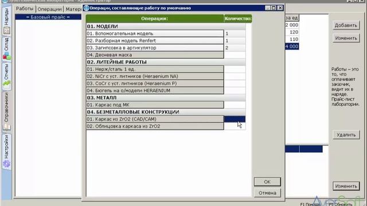Select price 110 in background table

pyautogui.click(x=292, y=39)
